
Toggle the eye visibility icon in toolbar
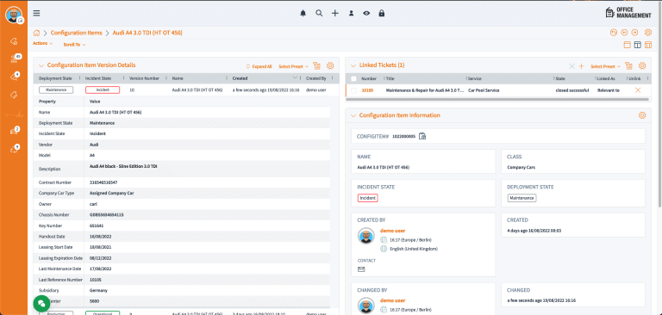(366, 13)
